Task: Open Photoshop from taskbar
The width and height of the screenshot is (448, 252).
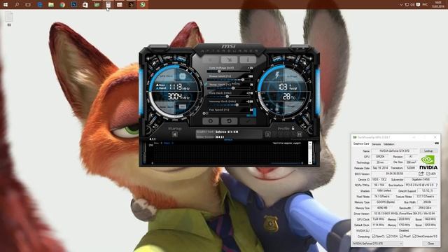Action: (x=73, y=5)
